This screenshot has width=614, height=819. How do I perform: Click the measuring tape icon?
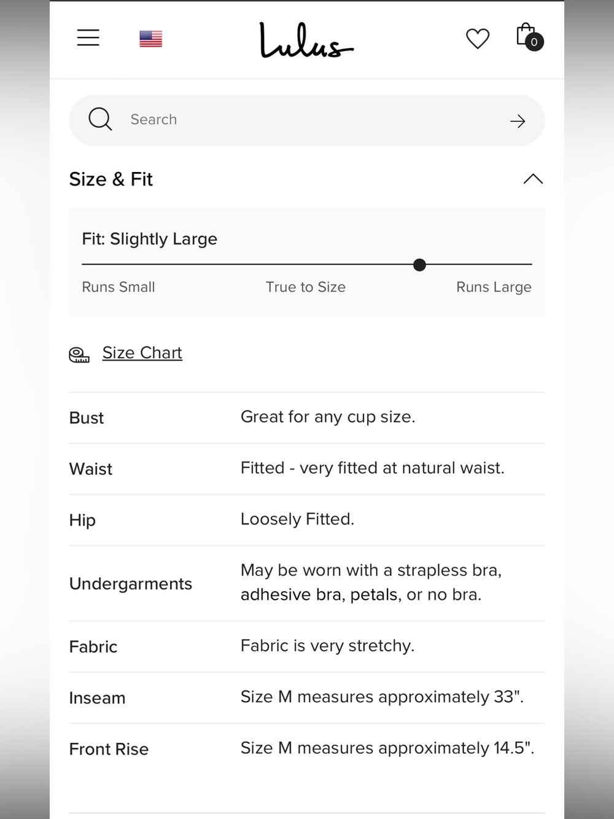(79, 355)
